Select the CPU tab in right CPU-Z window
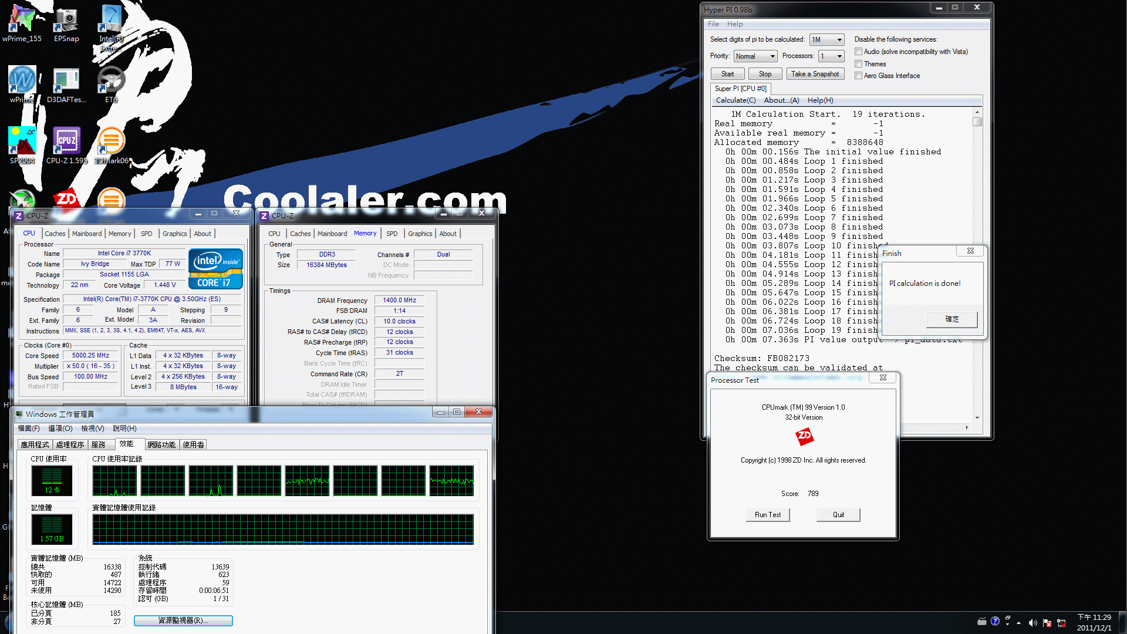Image resolution: width=1127 pixels, height=634 pixels. [x=275, y=234]
